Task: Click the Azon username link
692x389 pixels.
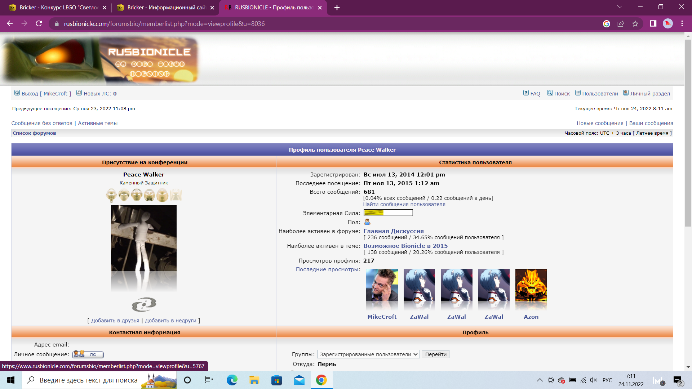Action: [531, 317]
